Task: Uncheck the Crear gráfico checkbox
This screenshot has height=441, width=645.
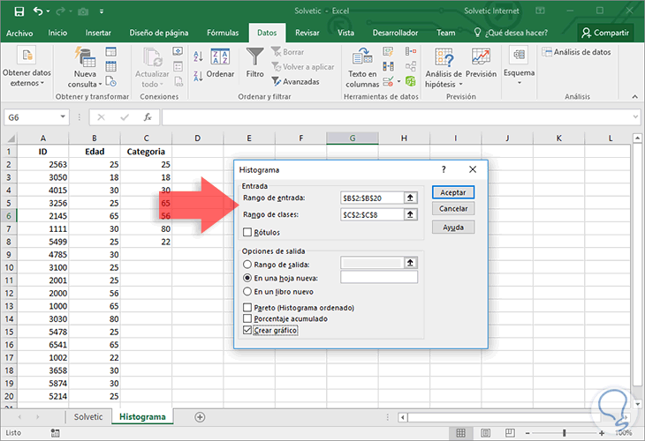Action: coord(247,330)
